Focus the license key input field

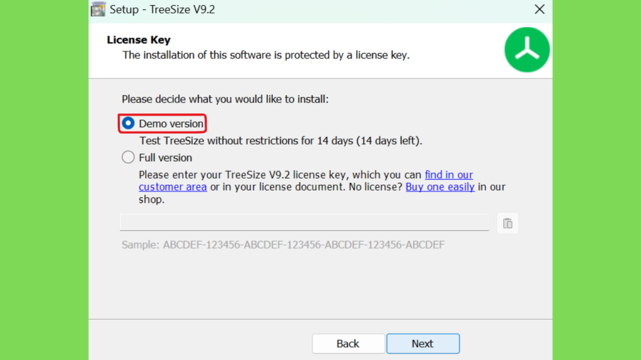pyautogui.click(x=304, y=222)
